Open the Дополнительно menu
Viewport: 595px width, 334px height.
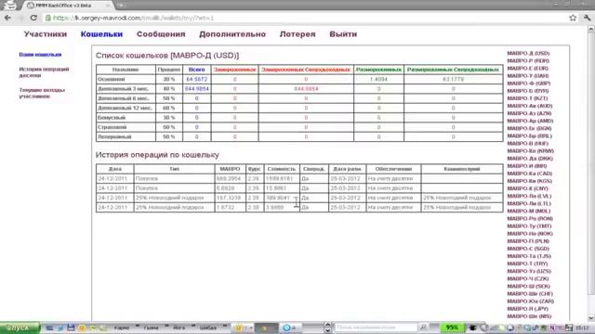click(232, 34)
